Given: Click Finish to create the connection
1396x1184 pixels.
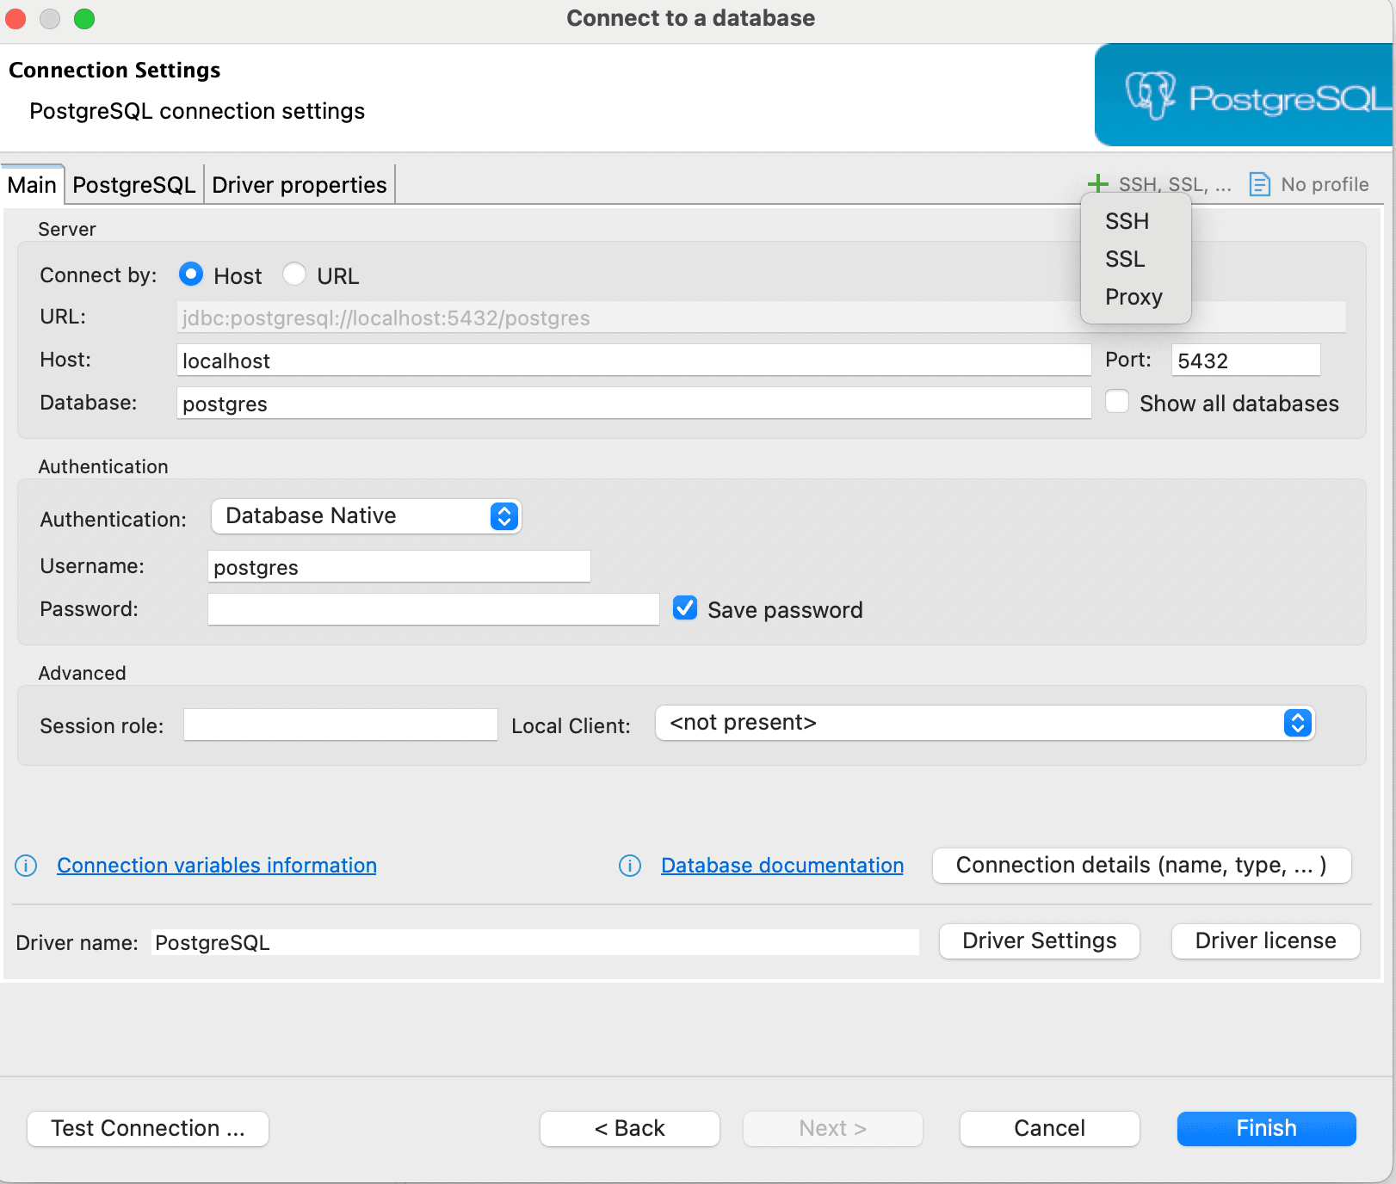Looking at the screenshot, I should coord(1267,1129).
